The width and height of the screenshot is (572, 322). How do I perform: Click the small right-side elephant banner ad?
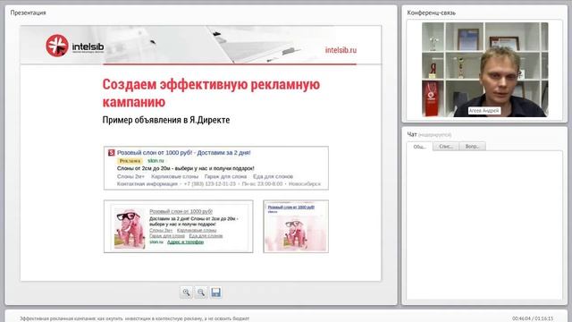296,226
